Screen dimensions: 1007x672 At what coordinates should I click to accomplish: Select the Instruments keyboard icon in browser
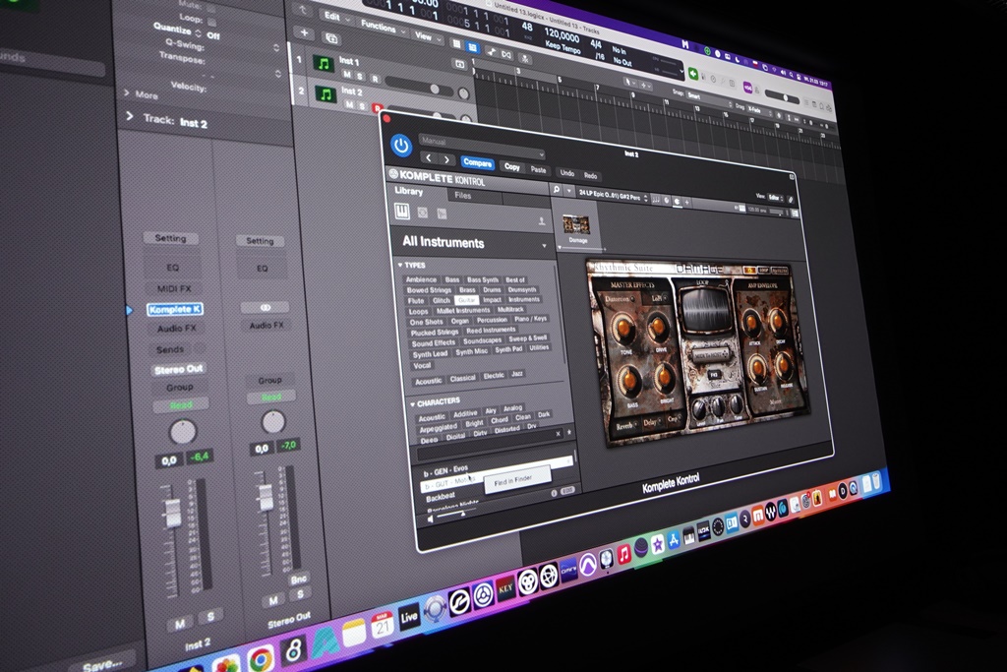point(402,212)
